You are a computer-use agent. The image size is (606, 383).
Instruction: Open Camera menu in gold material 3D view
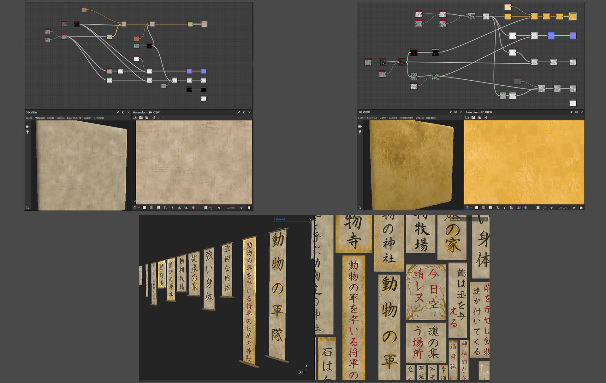(x=393, y=118)
